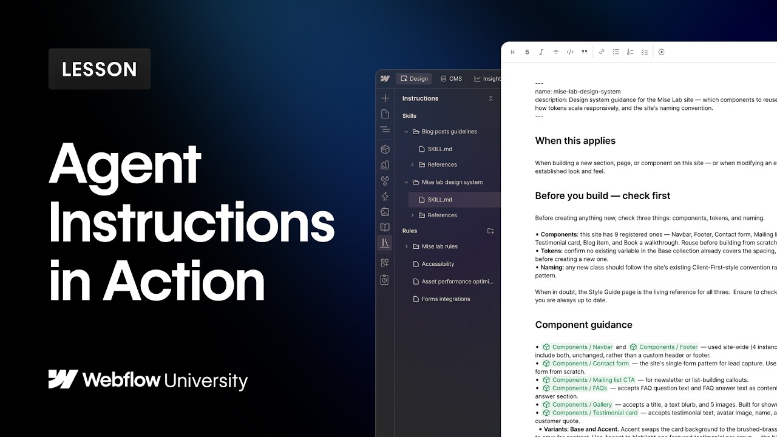Click the 'Component guidance' heading
The height and width of the screenshot is (437, 777).
coord(584,325)
